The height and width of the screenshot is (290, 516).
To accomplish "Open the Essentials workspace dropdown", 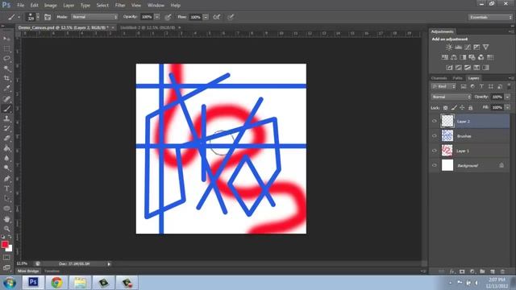I will 490,17.
